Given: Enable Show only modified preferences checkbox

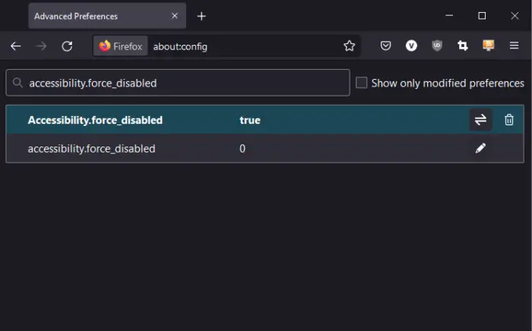Looking at the screenshot, I should click(362, 83).
